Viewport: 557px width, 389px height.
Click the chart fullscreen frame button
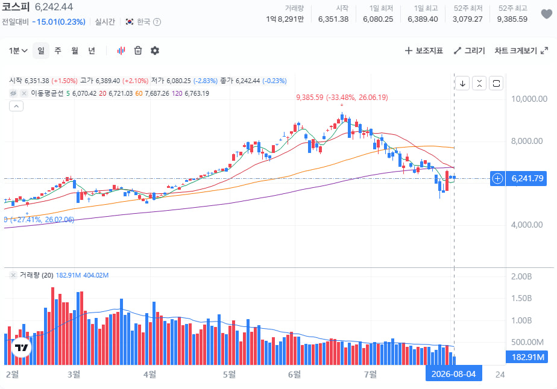496,84
